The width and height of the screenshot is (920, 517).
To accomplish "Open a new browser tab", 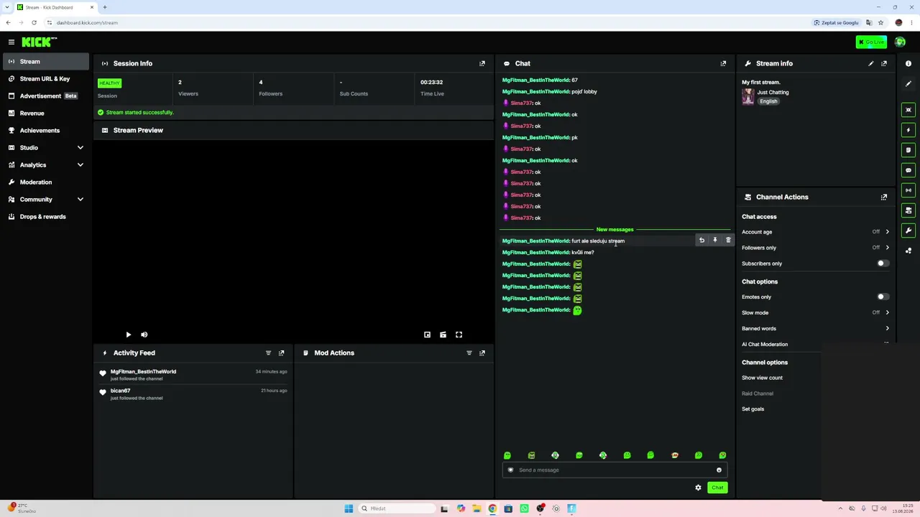I will [104, 7].
